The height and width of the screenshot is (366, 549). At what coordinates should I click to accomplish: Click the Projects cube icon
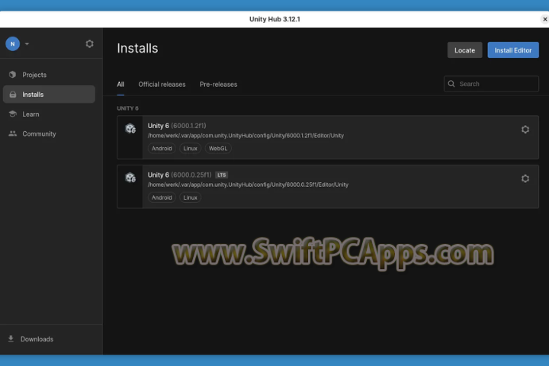click(x=13, y=75)
